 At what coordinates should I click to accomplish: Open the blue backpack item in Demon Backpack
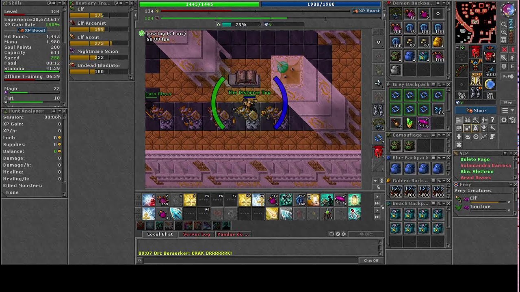point(409,56)
